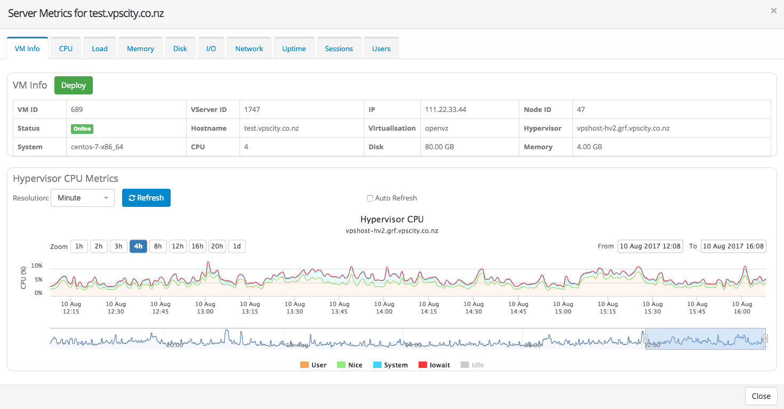The height and width of the screenshot is (409, 784).
Task: Enable the Auto Refresh checkbox
Action: tap(370, 198)
